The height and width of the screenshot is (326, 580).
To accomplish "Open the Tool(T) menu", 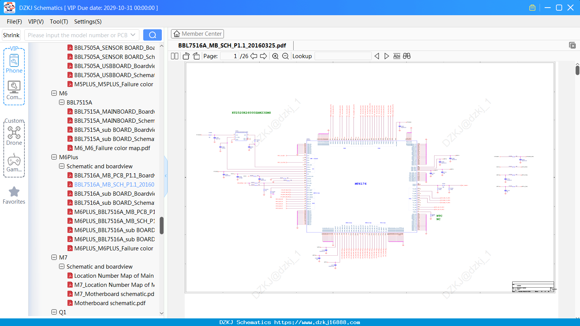I will point(59,22).
